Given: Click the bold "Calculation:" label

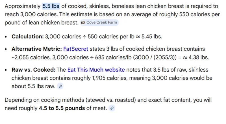Looking at the screenshot, I should coord(28,37).
